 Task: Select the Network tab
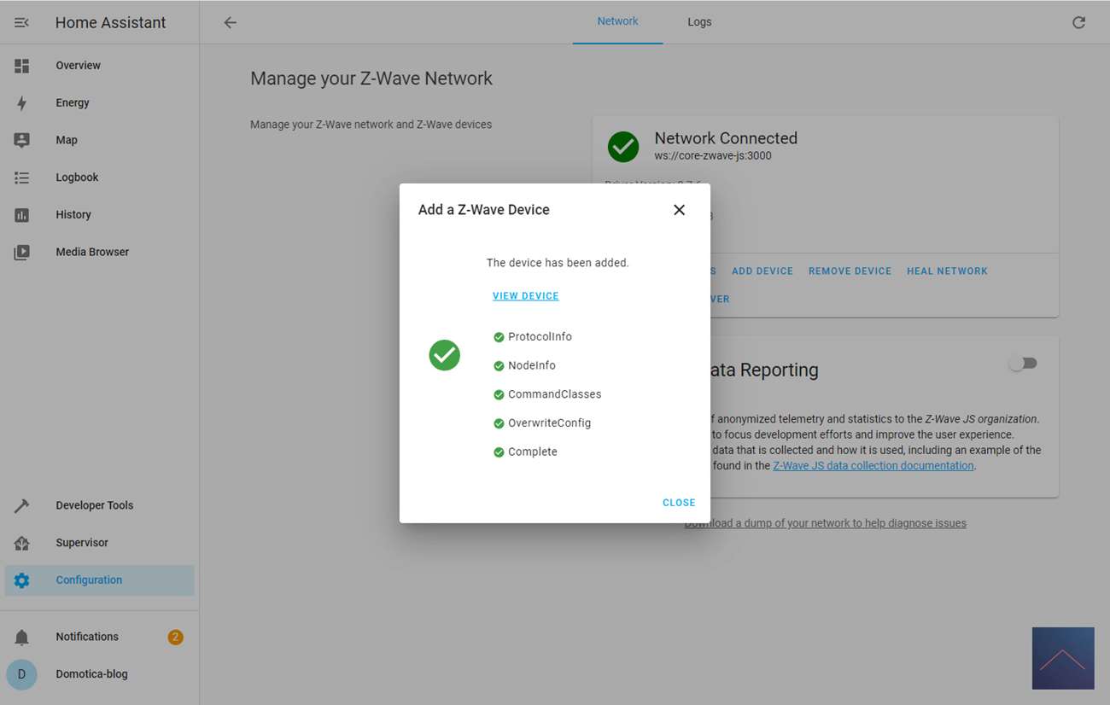tap(617, 22)
